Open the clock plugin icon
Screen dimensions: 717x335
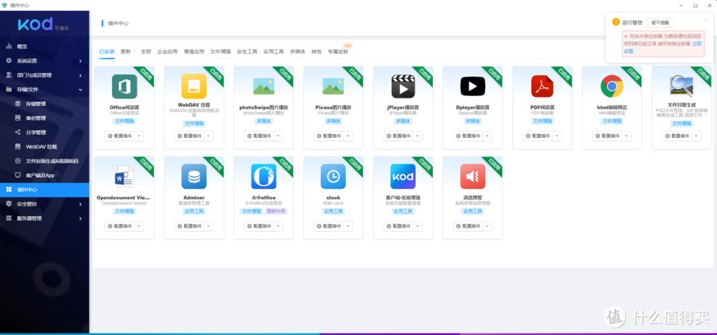333,176
